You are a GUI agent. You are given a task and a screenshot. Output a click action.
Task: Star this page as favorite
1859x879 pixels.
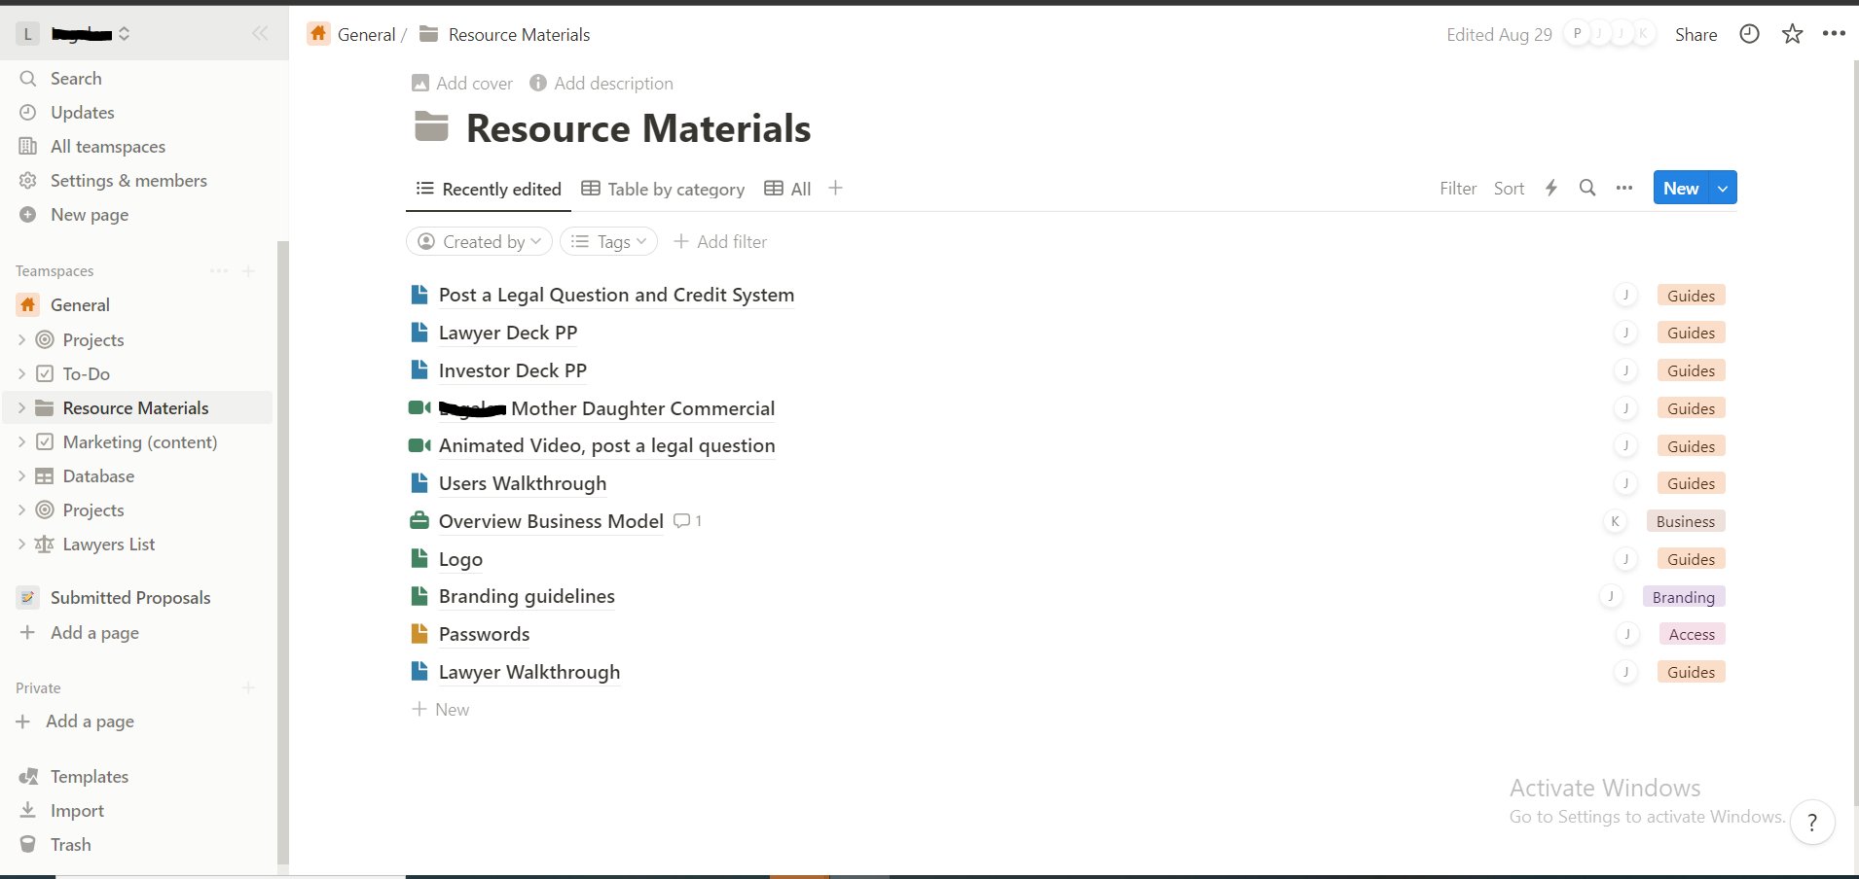[1792, 34]
